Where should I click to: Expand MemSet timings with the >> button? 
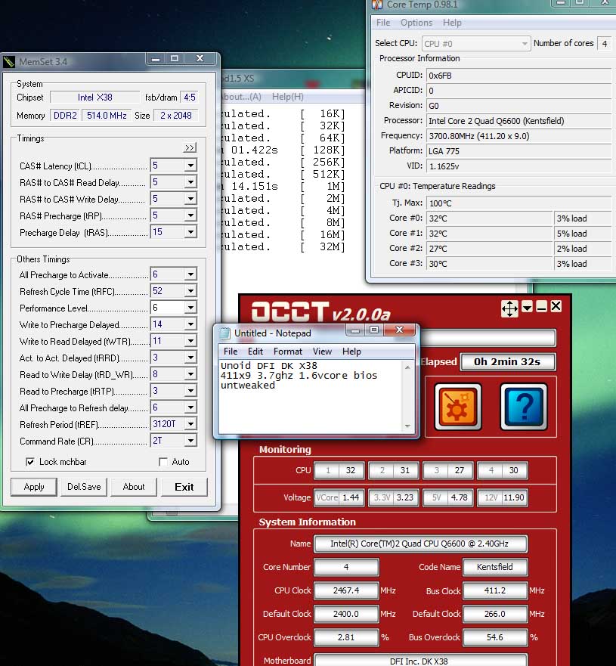[190, 147]
